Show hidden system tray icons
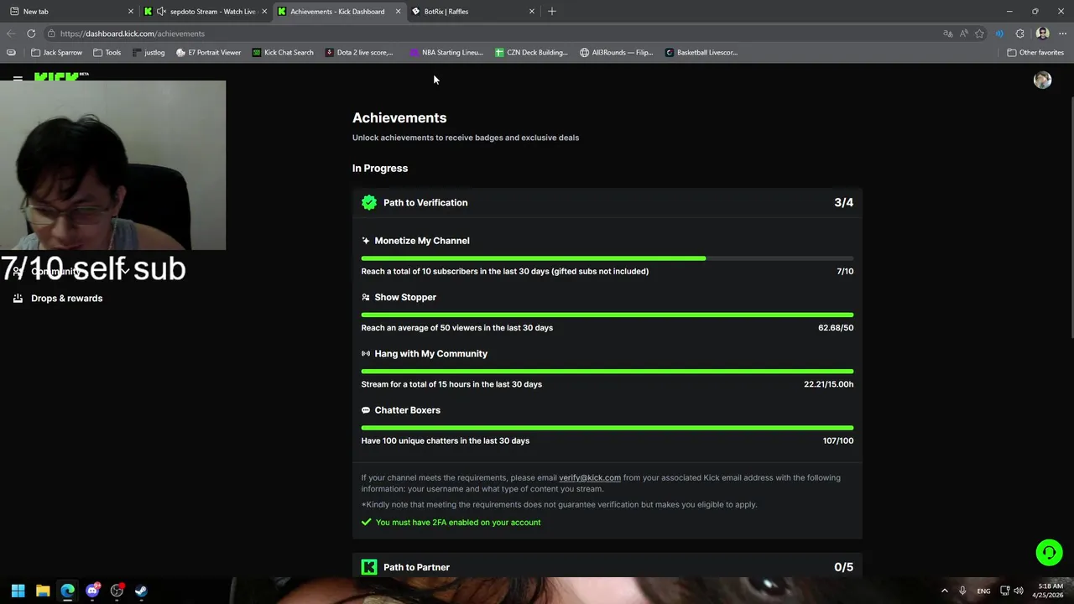Viewport: 1074px width, 604px height. (944, 591)
